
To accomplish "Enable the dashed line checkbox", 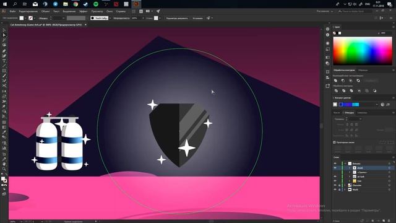I will (x=334, y=142).
